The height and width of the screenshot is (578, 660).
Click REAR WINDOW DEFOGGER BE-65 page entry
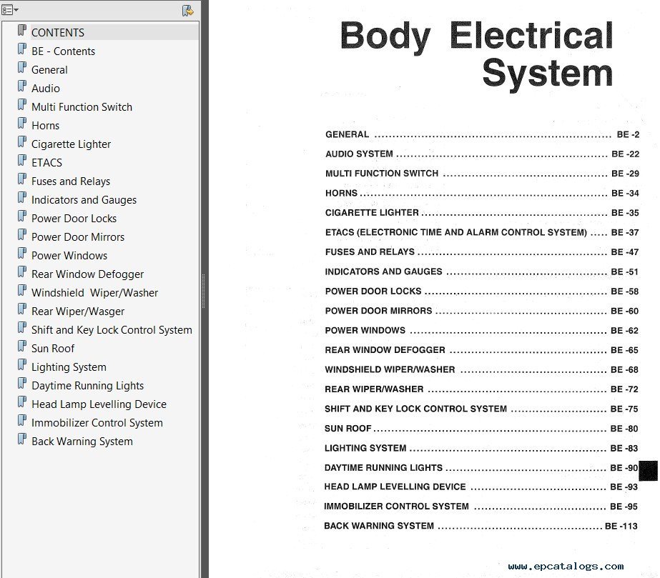pyautogui.click(x=482, y=350)
